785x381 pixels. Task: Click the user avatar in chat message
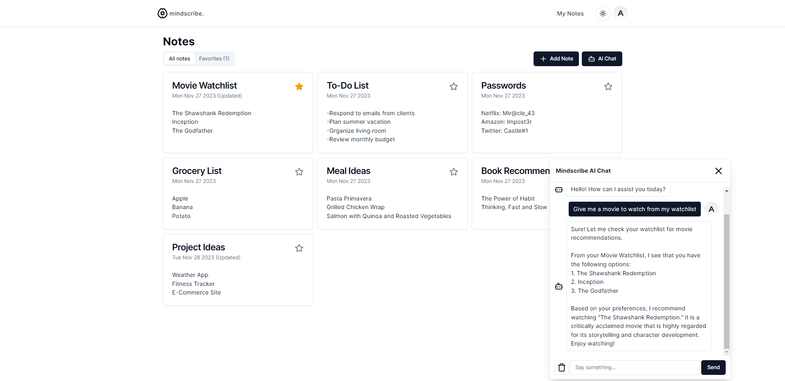(711, 209)
